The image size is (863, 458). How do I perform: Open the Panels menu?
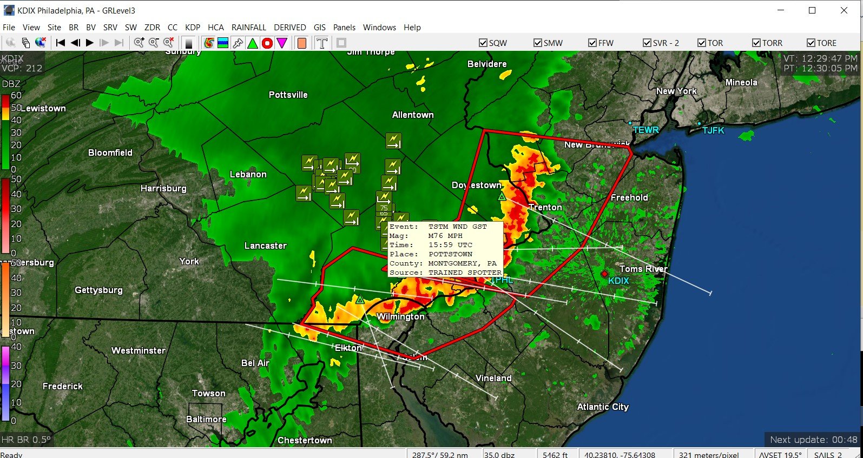(344, 27)
